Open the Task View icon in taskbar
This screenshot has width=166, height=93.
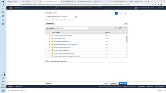3,12
